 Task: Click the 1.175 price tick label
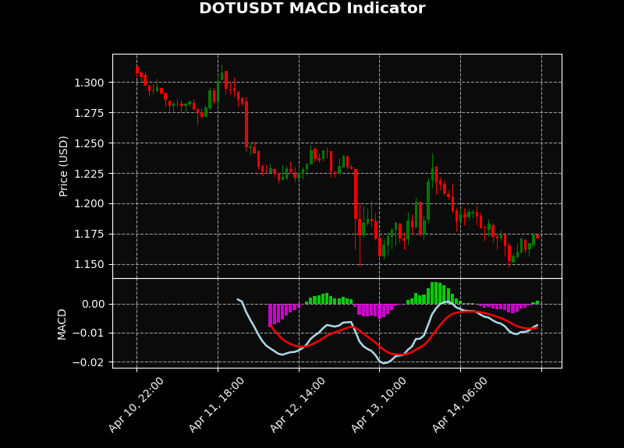[x=89, y=235]
